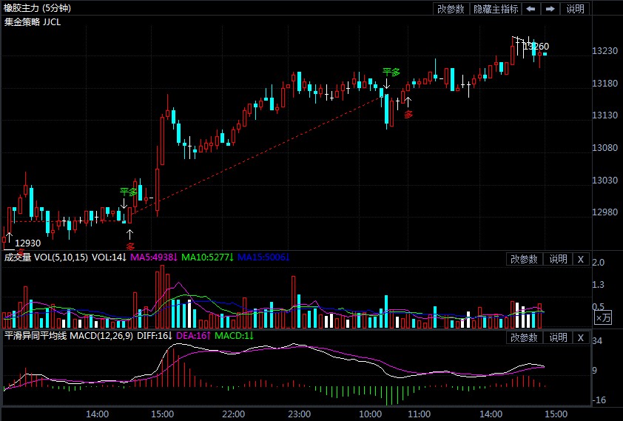Click the 23:00 time axis label
This screenshot has width=623, height=421.
299,414
